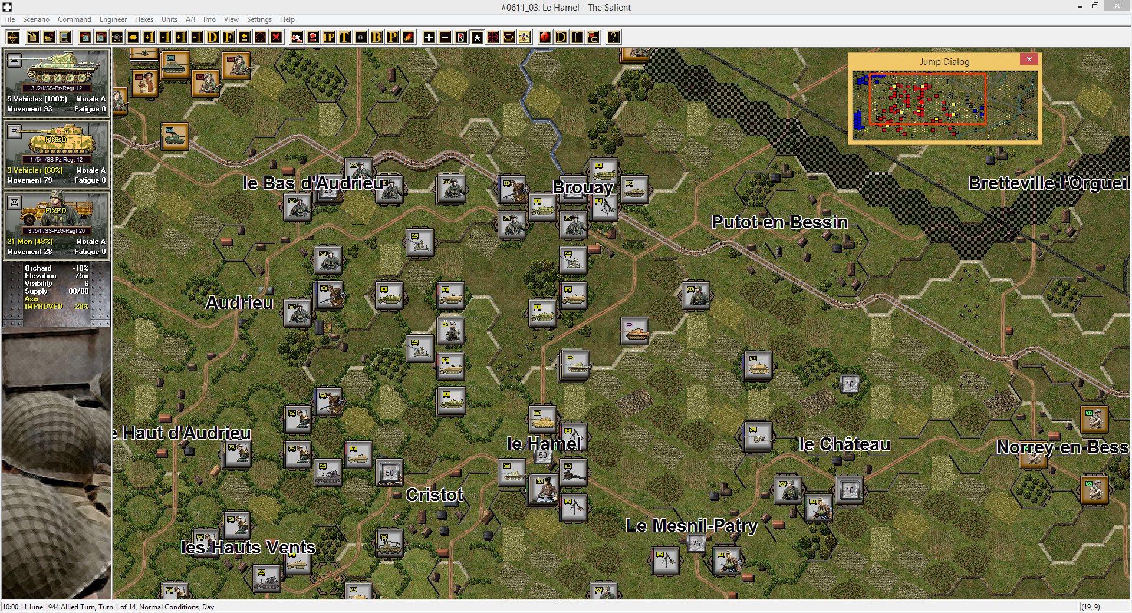Click the eight-pointed star compass icon
Image resolution: width=1132 pixels, height=613 pixels.
point(117,37)
